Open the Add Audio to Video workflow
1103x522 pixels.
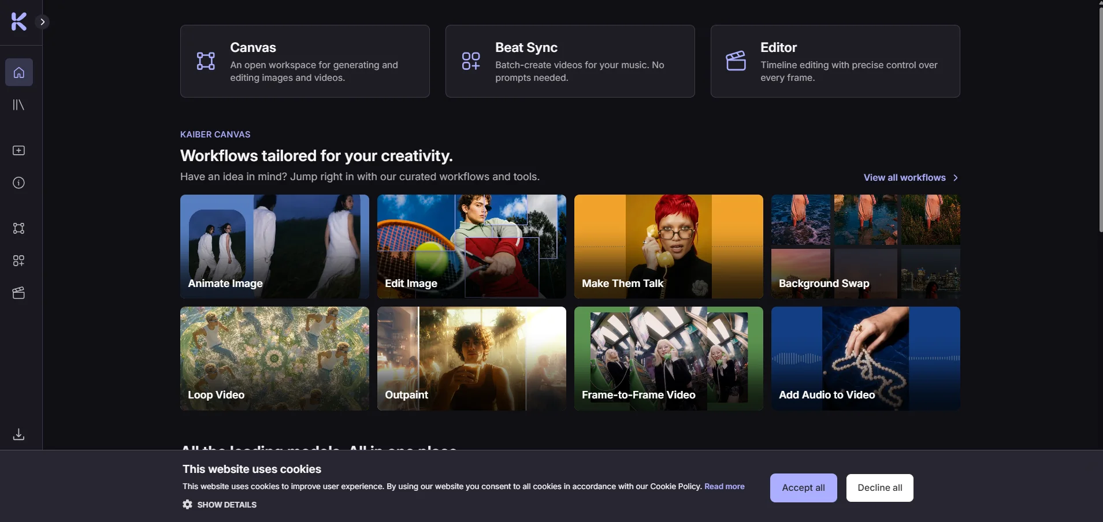[866, 359]
